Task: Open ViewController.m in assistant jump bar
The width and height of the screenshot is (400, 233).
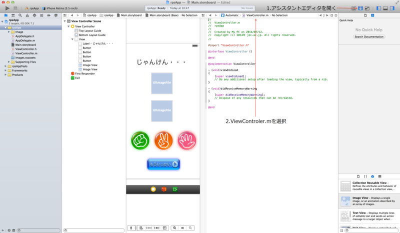Action: click(255, 15)
